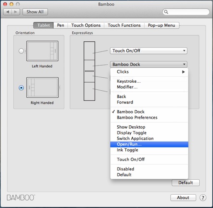Click the right-handed tablet illustration
Screen dimensions: 213x208
[x=43, y=87]
